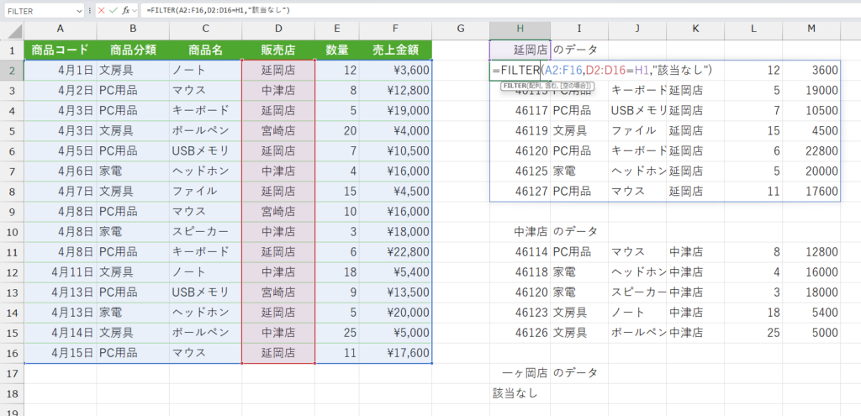Select column E header
The width and height of the screenshot is (861, 416).
point(337,30)
